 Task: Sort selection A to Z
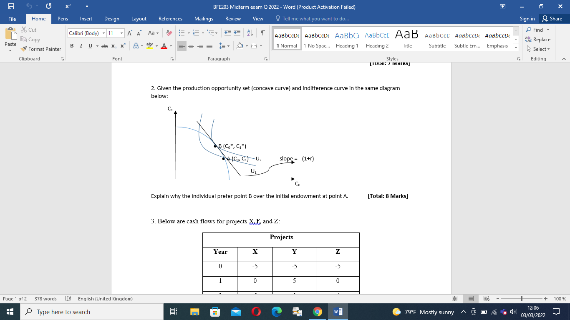[250, 33]
